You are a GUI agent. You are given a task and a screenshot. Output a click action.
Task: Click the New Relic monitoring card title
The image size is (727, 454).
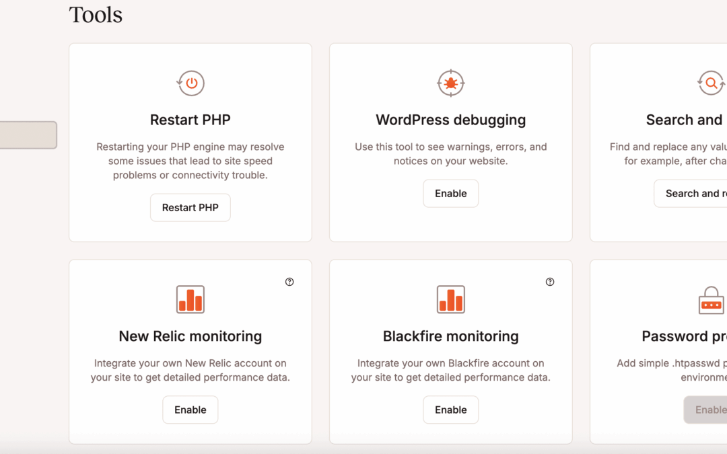click(x=191, y=336)
